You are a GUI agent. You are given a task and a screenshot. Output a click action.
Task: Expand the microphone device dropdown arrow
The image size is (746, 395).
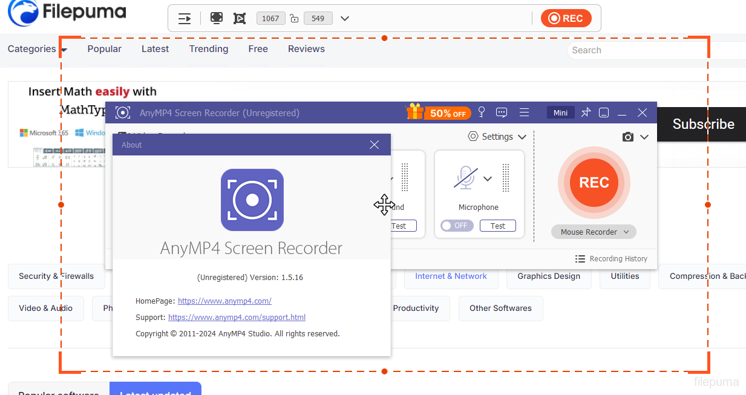[488, 178]
